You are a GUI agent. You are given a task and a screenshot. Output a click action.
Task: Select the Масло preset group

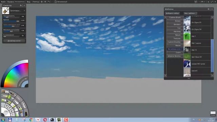[x=175, y=45]
